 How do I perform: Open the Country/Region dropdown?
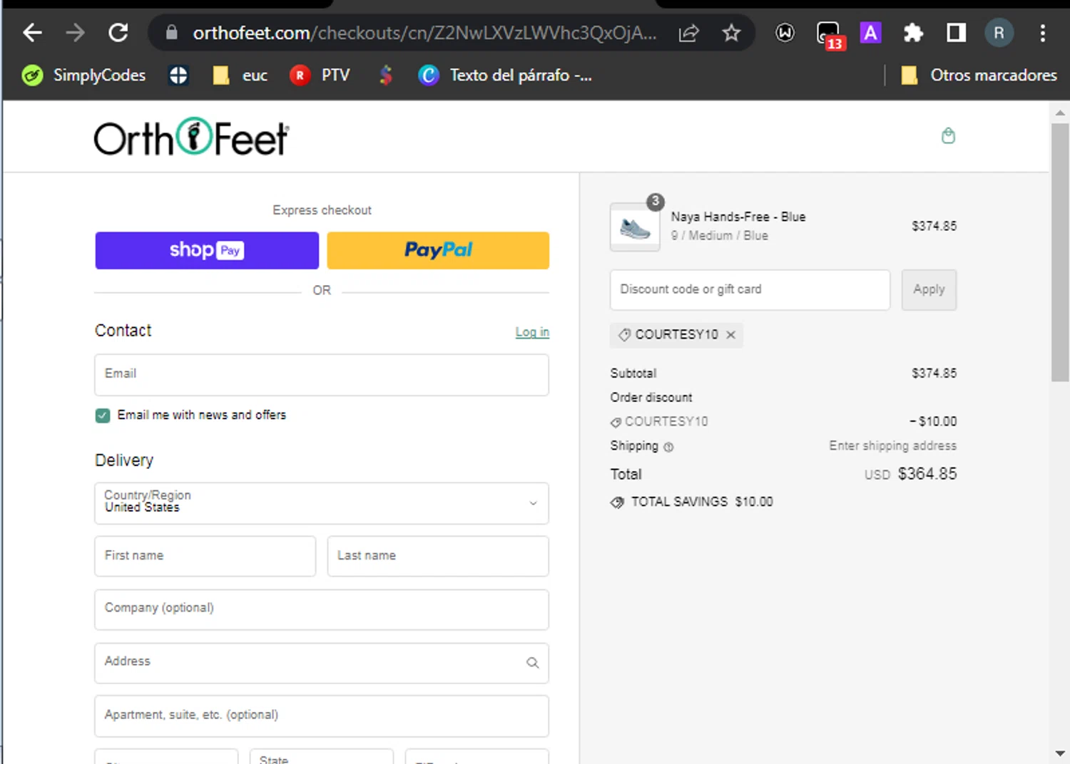pyautogui.click(x=322, y=503)
